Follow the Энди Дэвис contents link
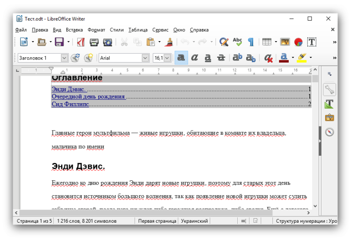The width and height of the screenshot is (351, 238). point(68,89)
